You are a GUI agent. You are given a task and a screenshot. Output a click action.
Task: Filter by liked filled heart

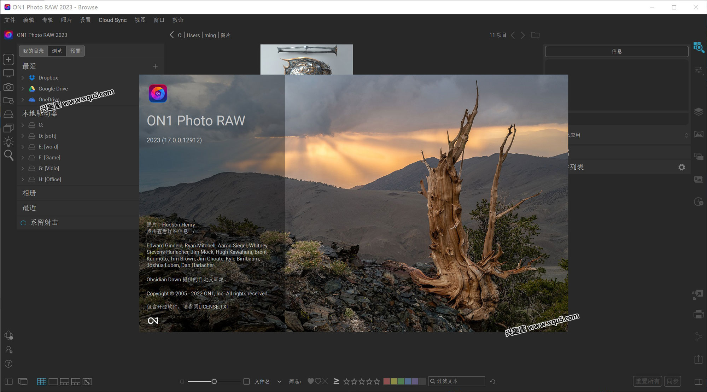click(x=310, y=381)
